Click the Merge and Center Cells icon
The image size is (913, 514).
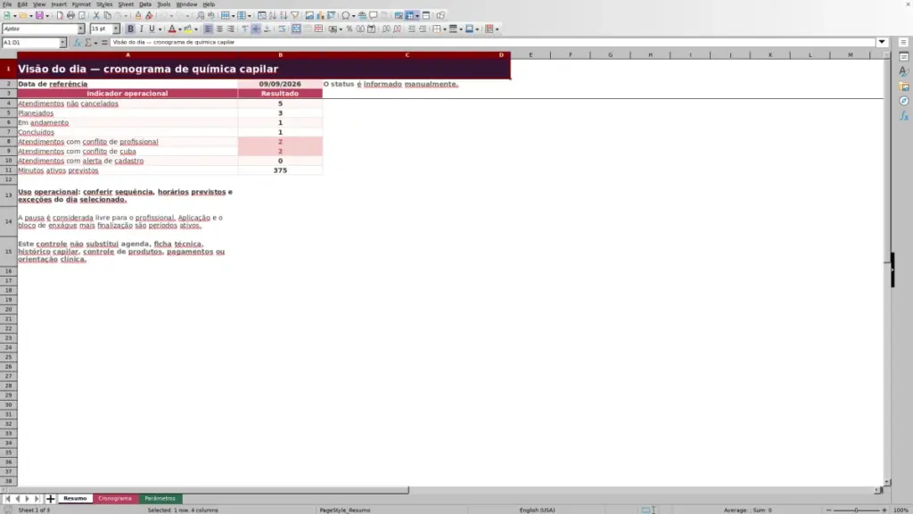[x=296, y=29]
